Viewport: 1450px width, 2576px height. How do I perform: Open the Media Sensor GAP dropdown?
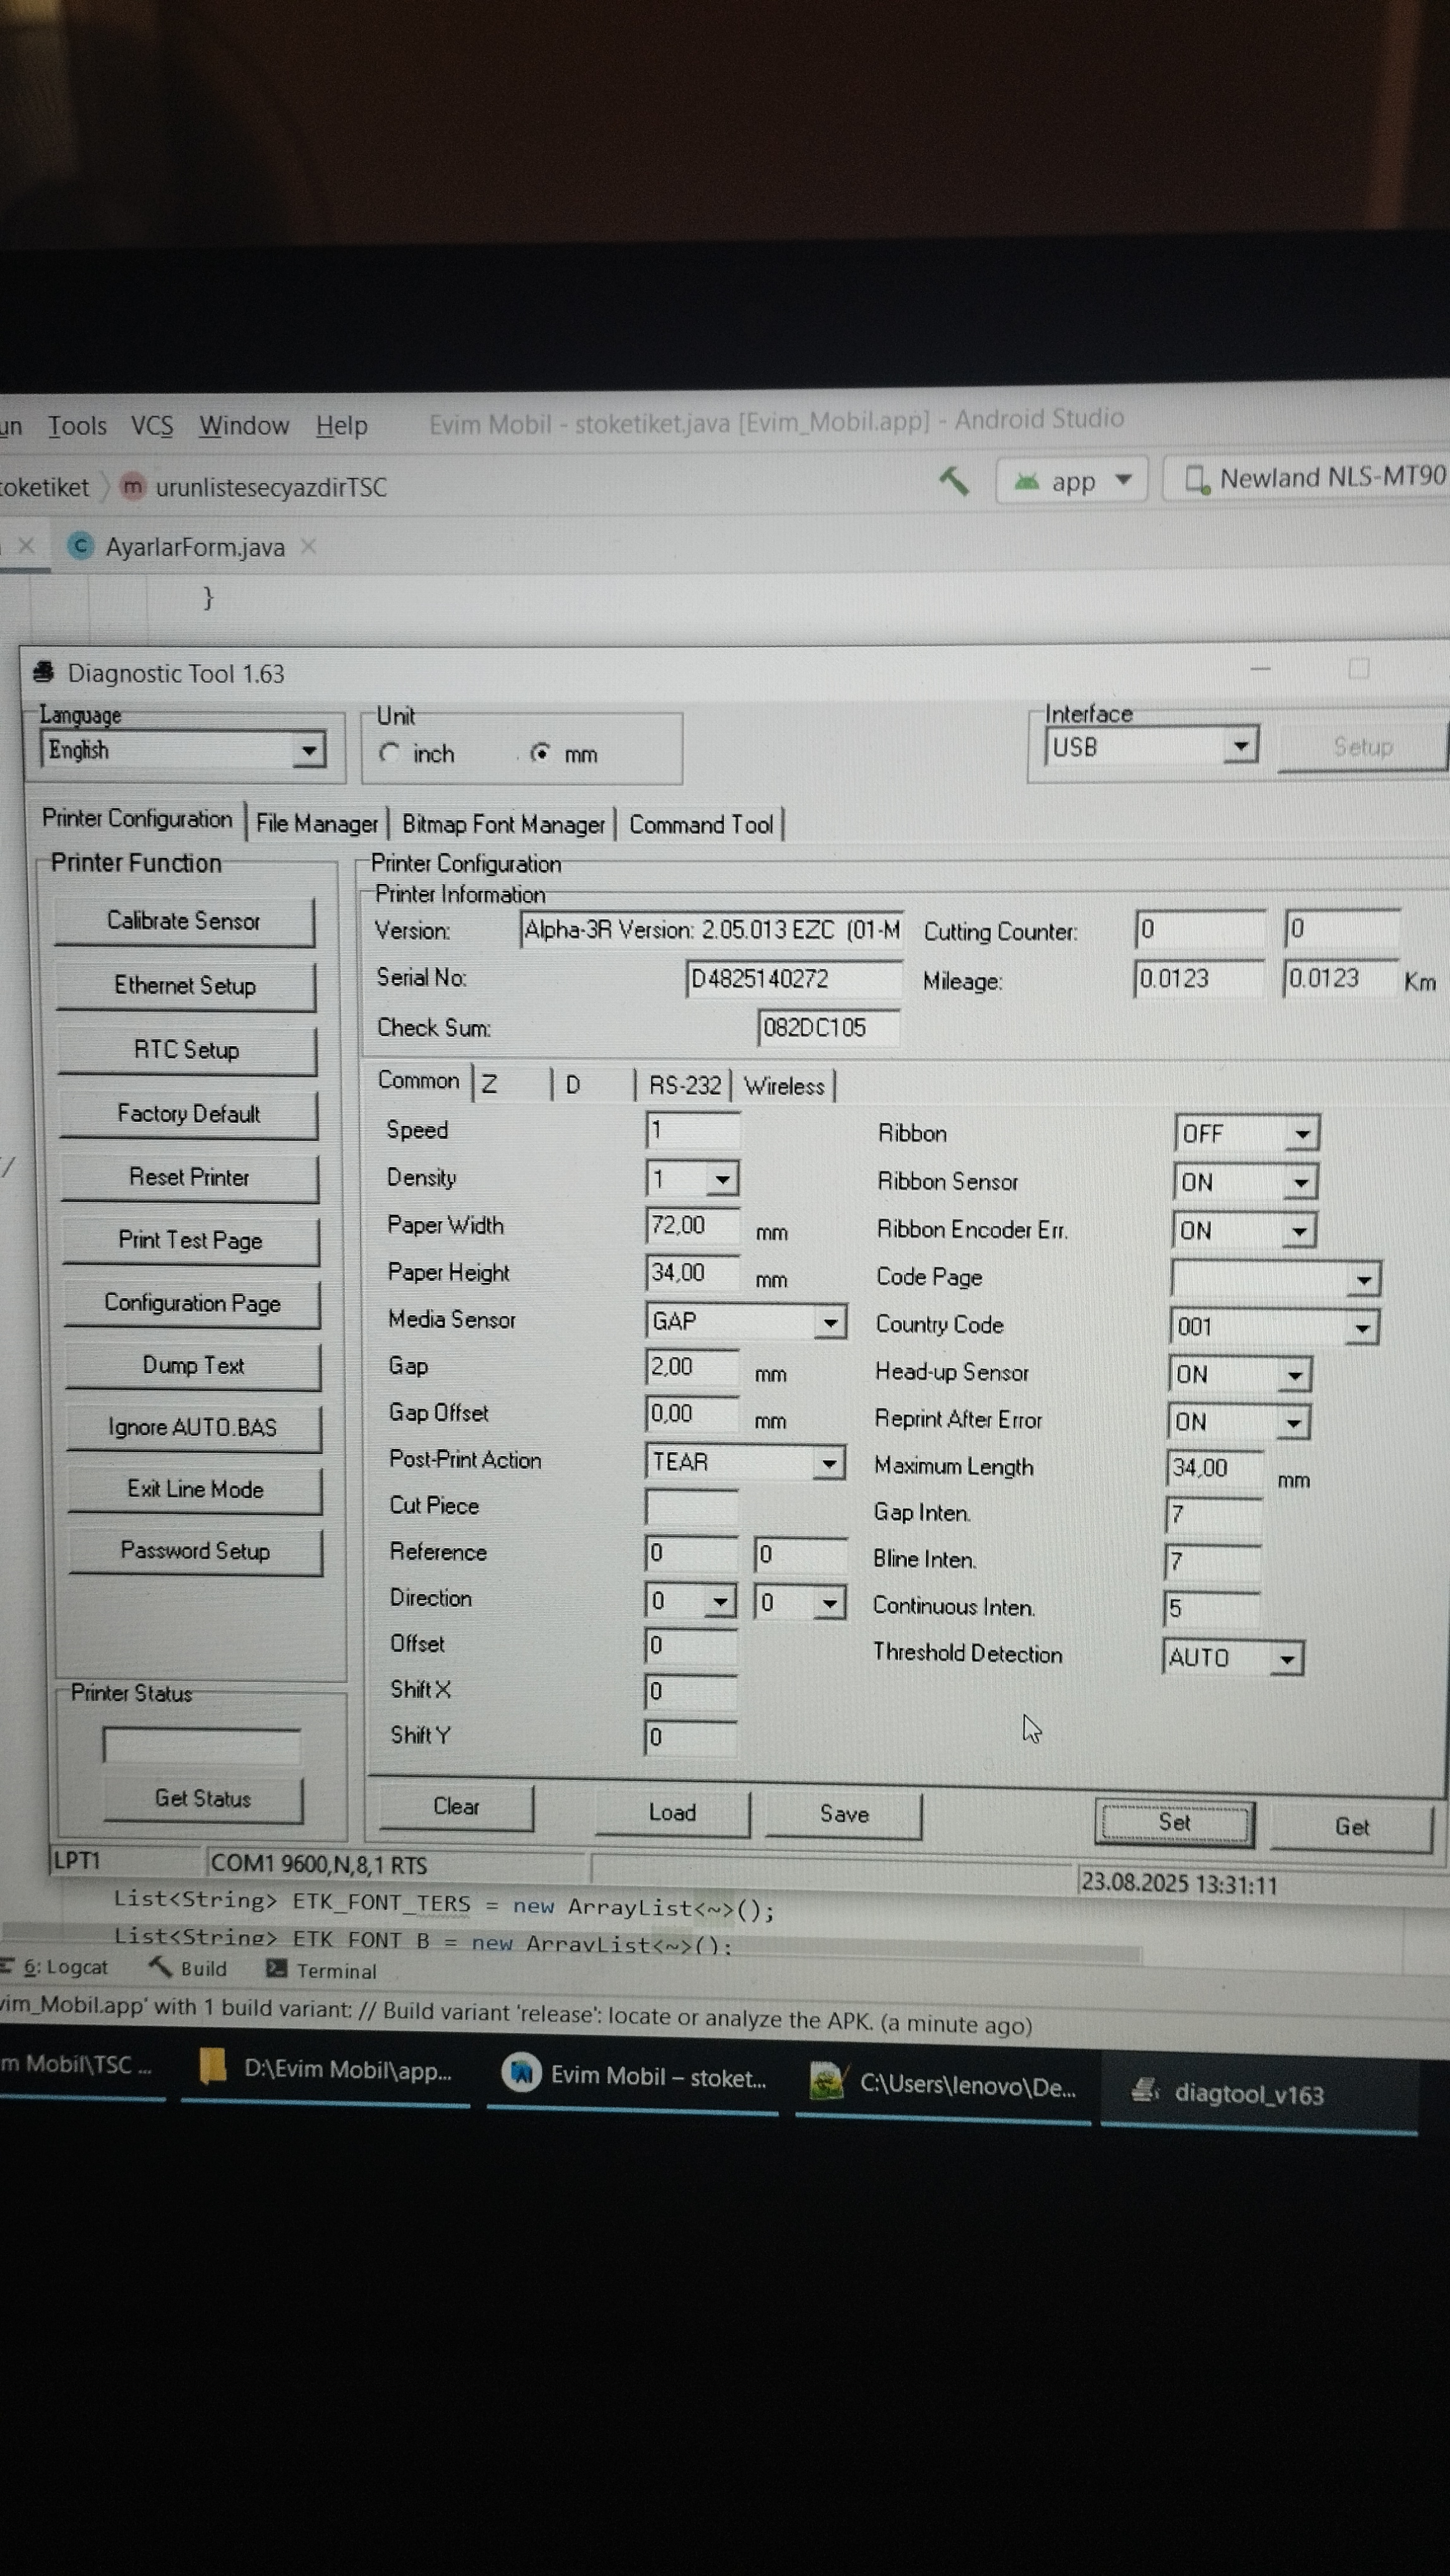point(829,1322)
